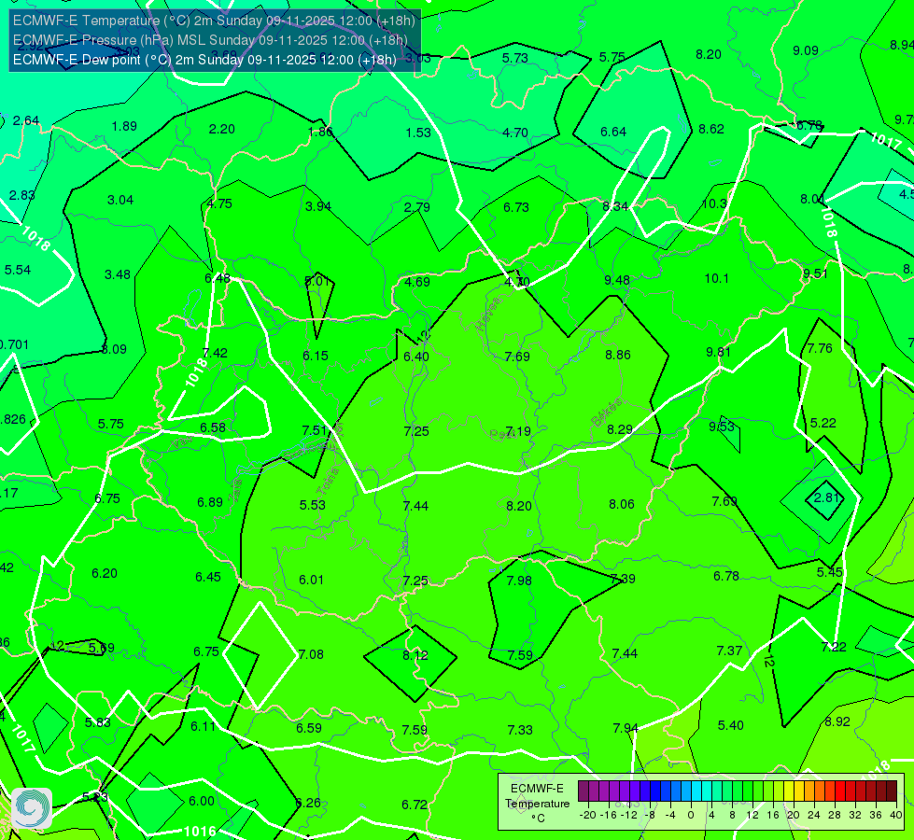The image size is (914, 840).
Task: Click the temperature value 5.01
Action: (x=317, y=282)
